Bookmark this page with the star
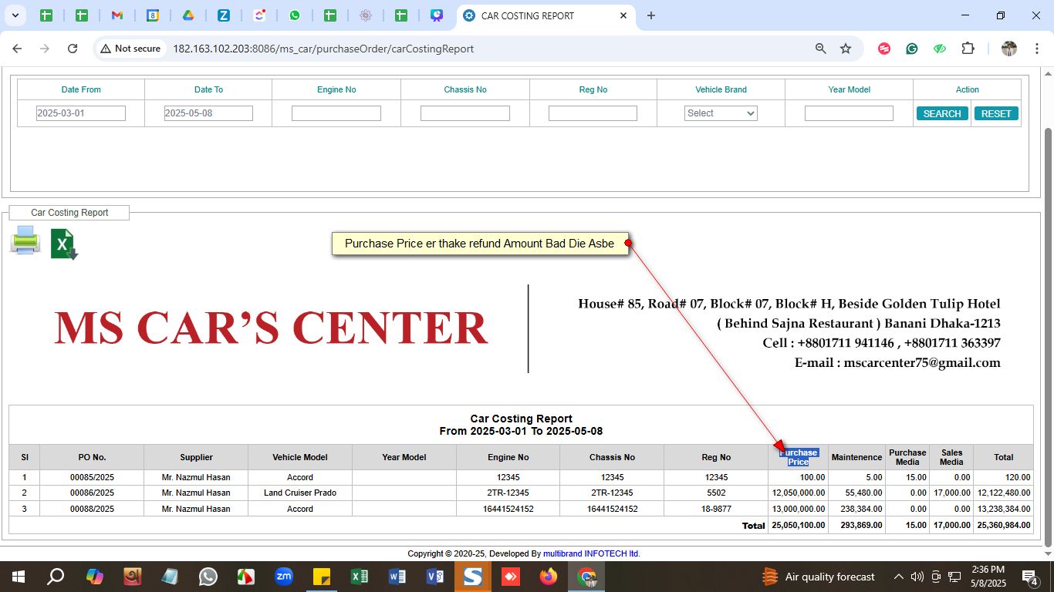The width and height of the screenshot is (1054, 592). pyautogui.click(x=846, y=49)
